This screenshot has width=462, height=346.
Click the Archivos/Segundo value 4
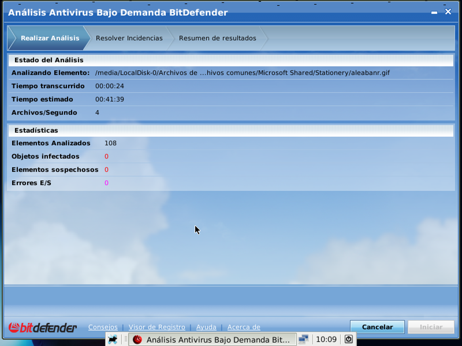[97, 113]
